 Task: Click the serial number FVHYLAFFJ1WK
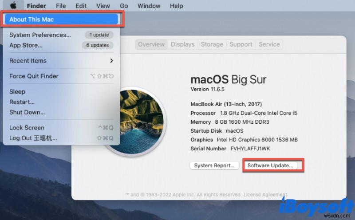250,149
